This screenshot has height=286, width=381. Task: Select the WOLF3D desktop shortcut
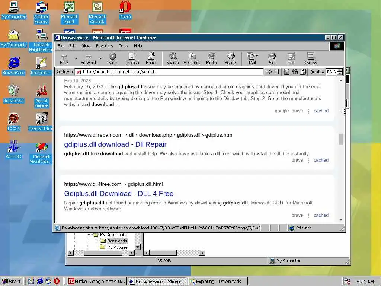pos(14,150)
